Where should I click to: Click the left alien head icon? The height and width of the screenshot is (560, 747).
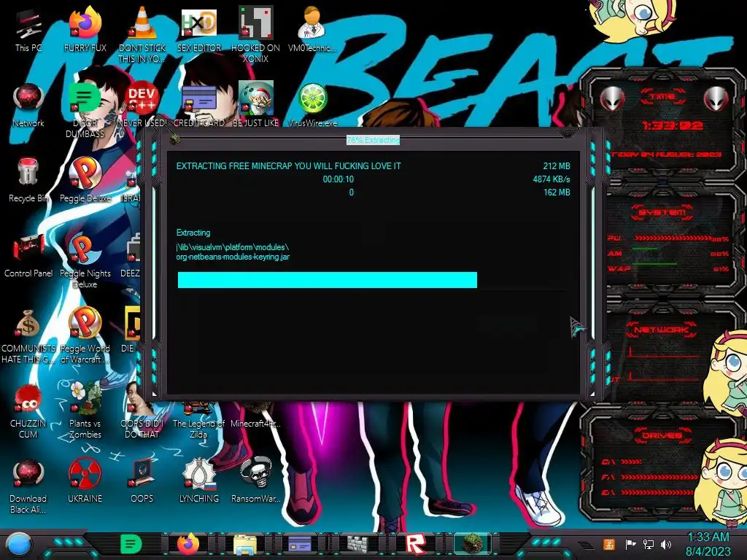tap(613, 99)
